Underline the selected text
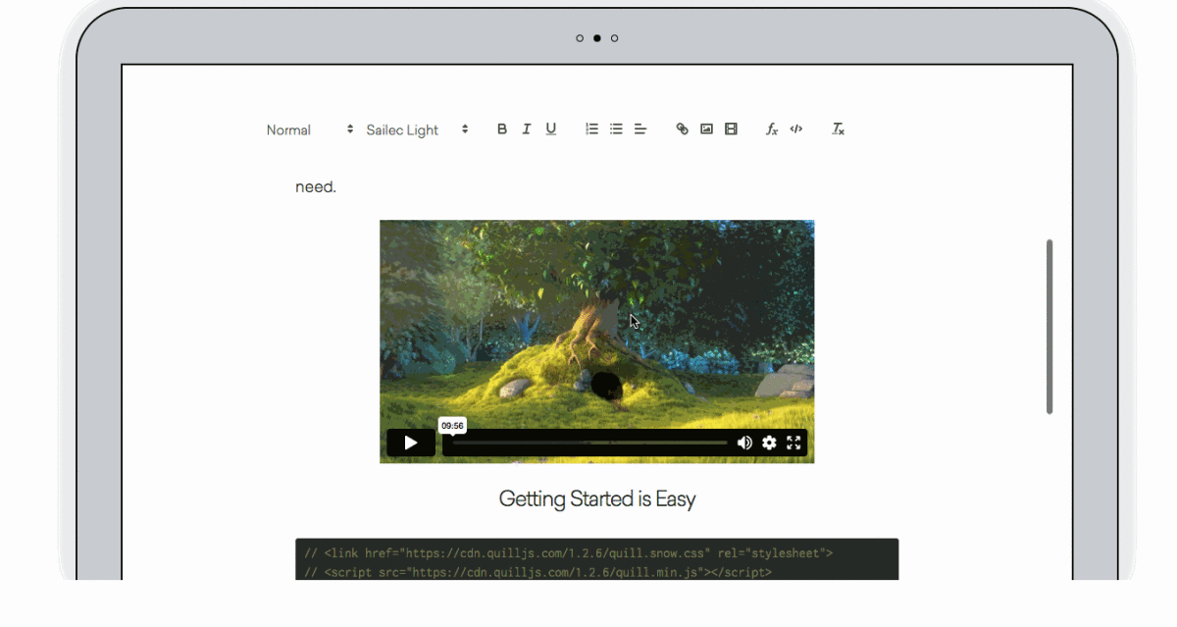 (551, 130)
